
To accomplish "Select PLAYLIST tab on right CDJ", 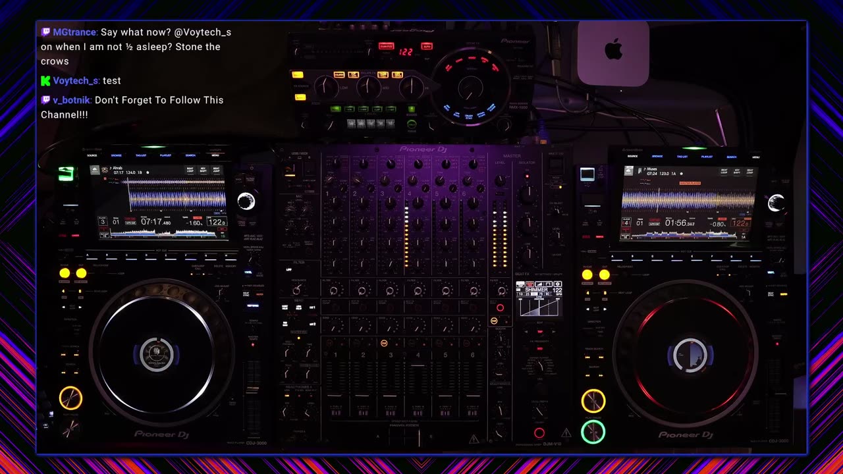I will [x=707, y=157].
